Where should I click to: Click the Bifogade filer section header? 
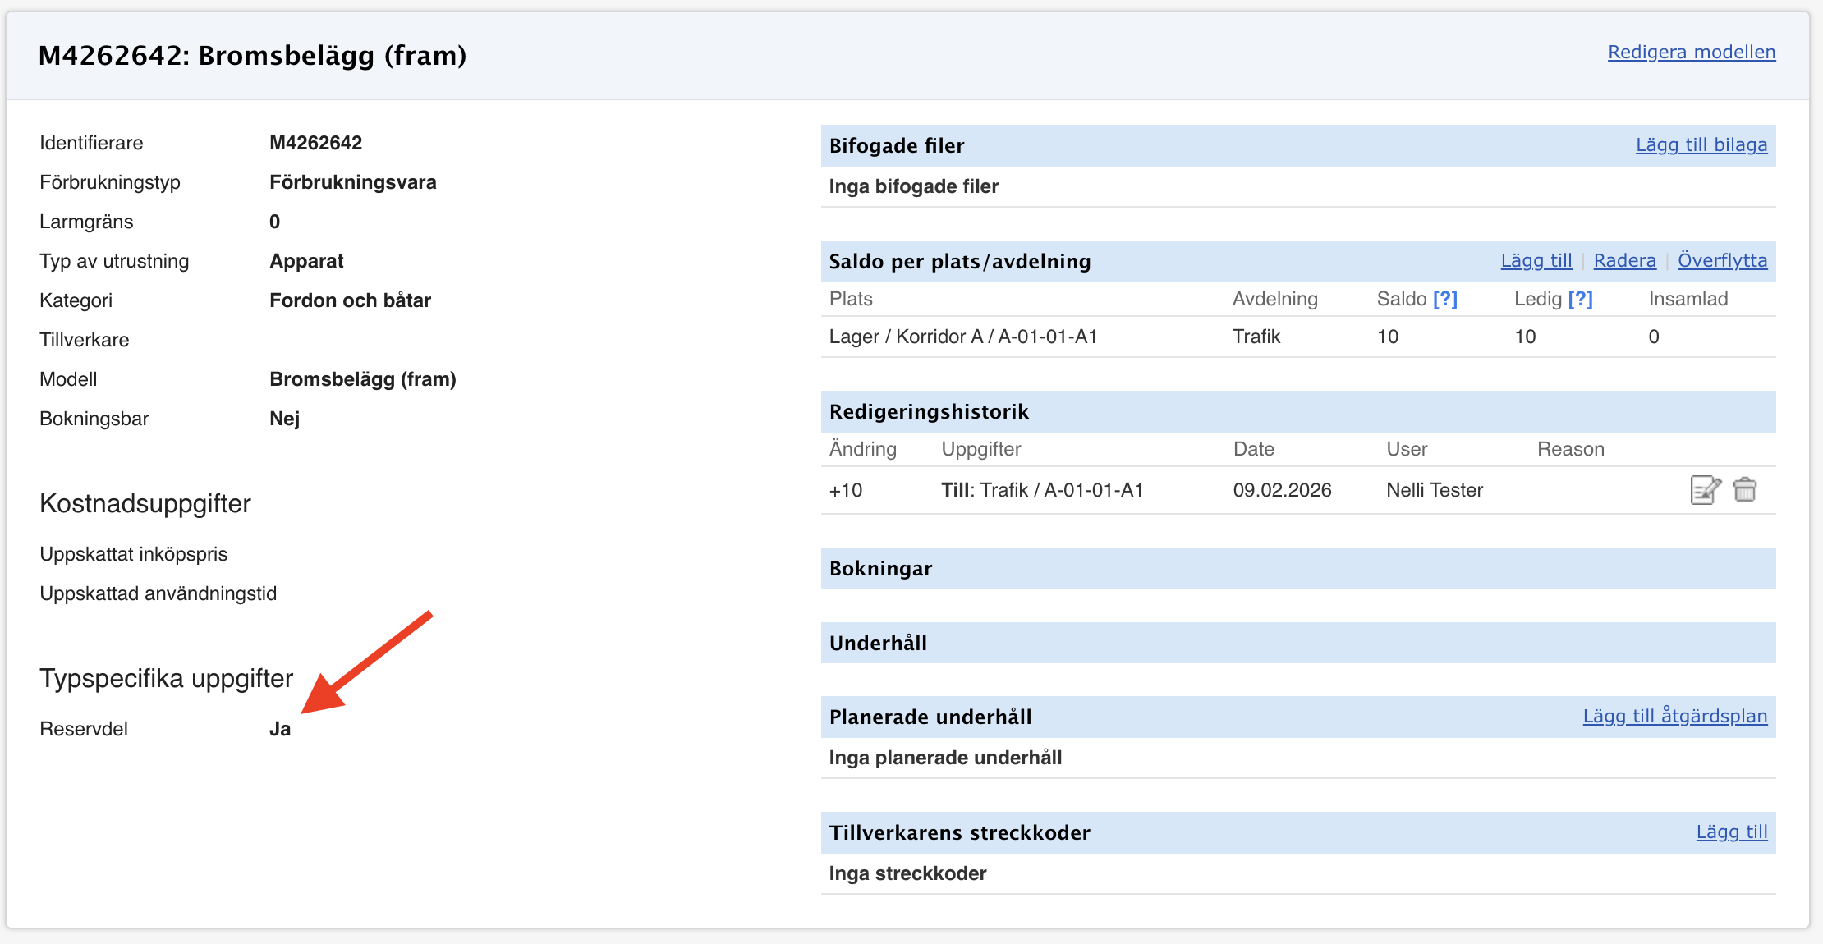coord(897,145)
